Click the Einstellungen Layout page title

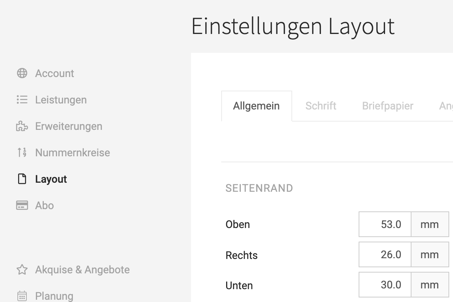coord(293,27)
